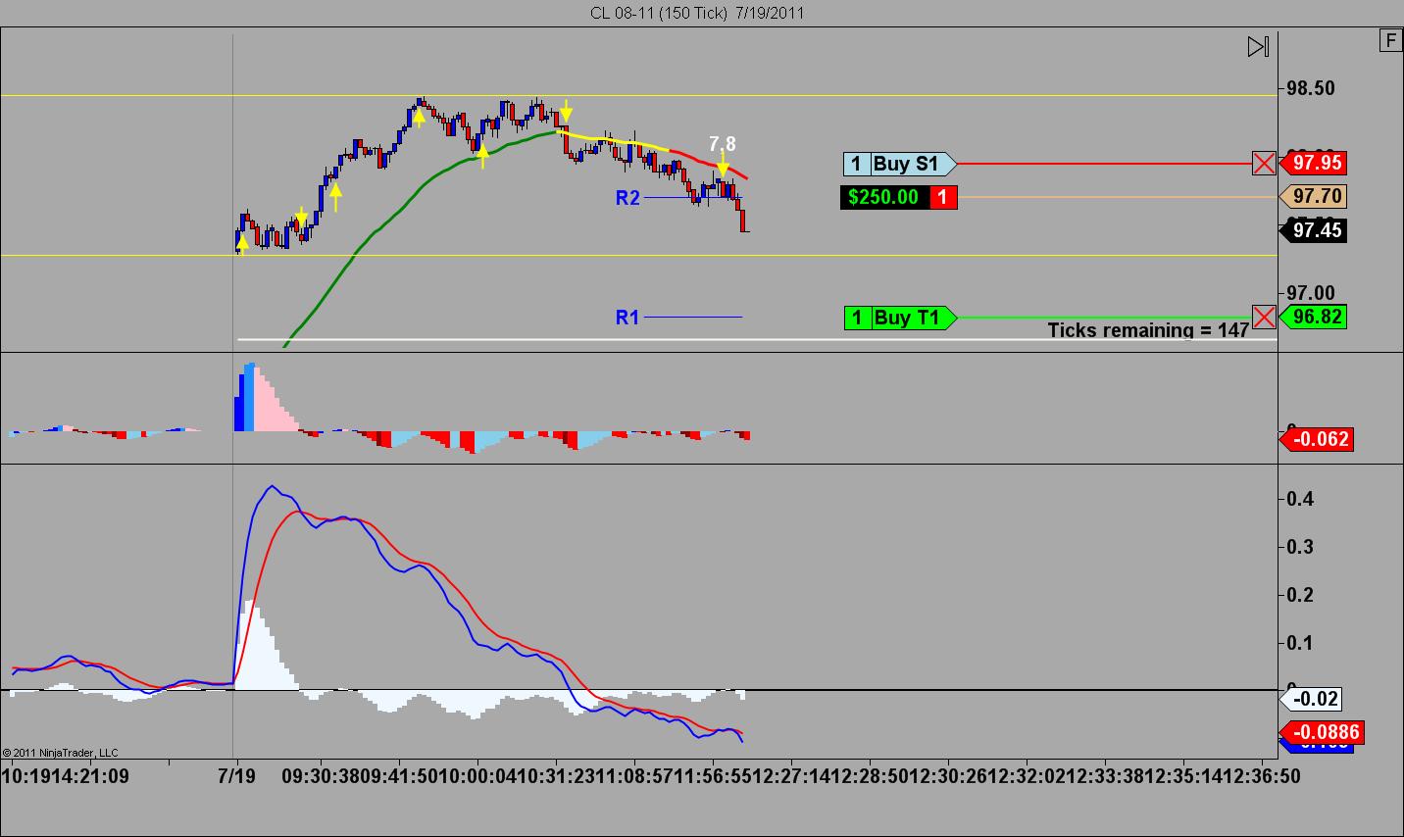
Task: Click the R2 pivot level label
Action: click(x=627, y=198)
